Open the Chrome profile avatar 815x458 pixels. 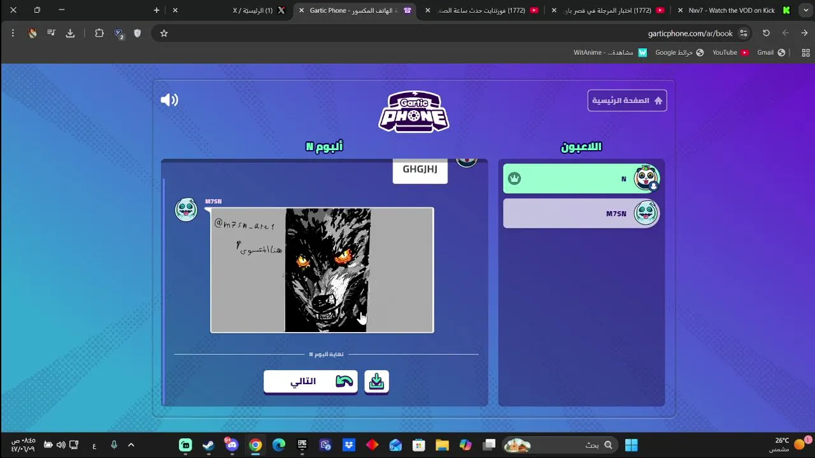pos(32,33)
